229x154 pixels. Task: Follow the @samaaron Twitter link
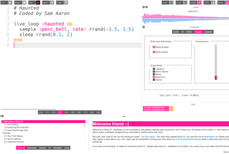tap(209, 137)
